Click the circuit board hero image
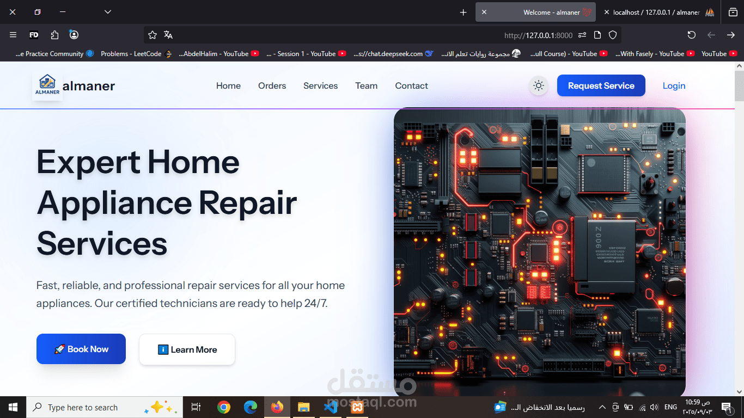Image resolution: width=744 pixels, height=418 pixels. coord(539,252)
